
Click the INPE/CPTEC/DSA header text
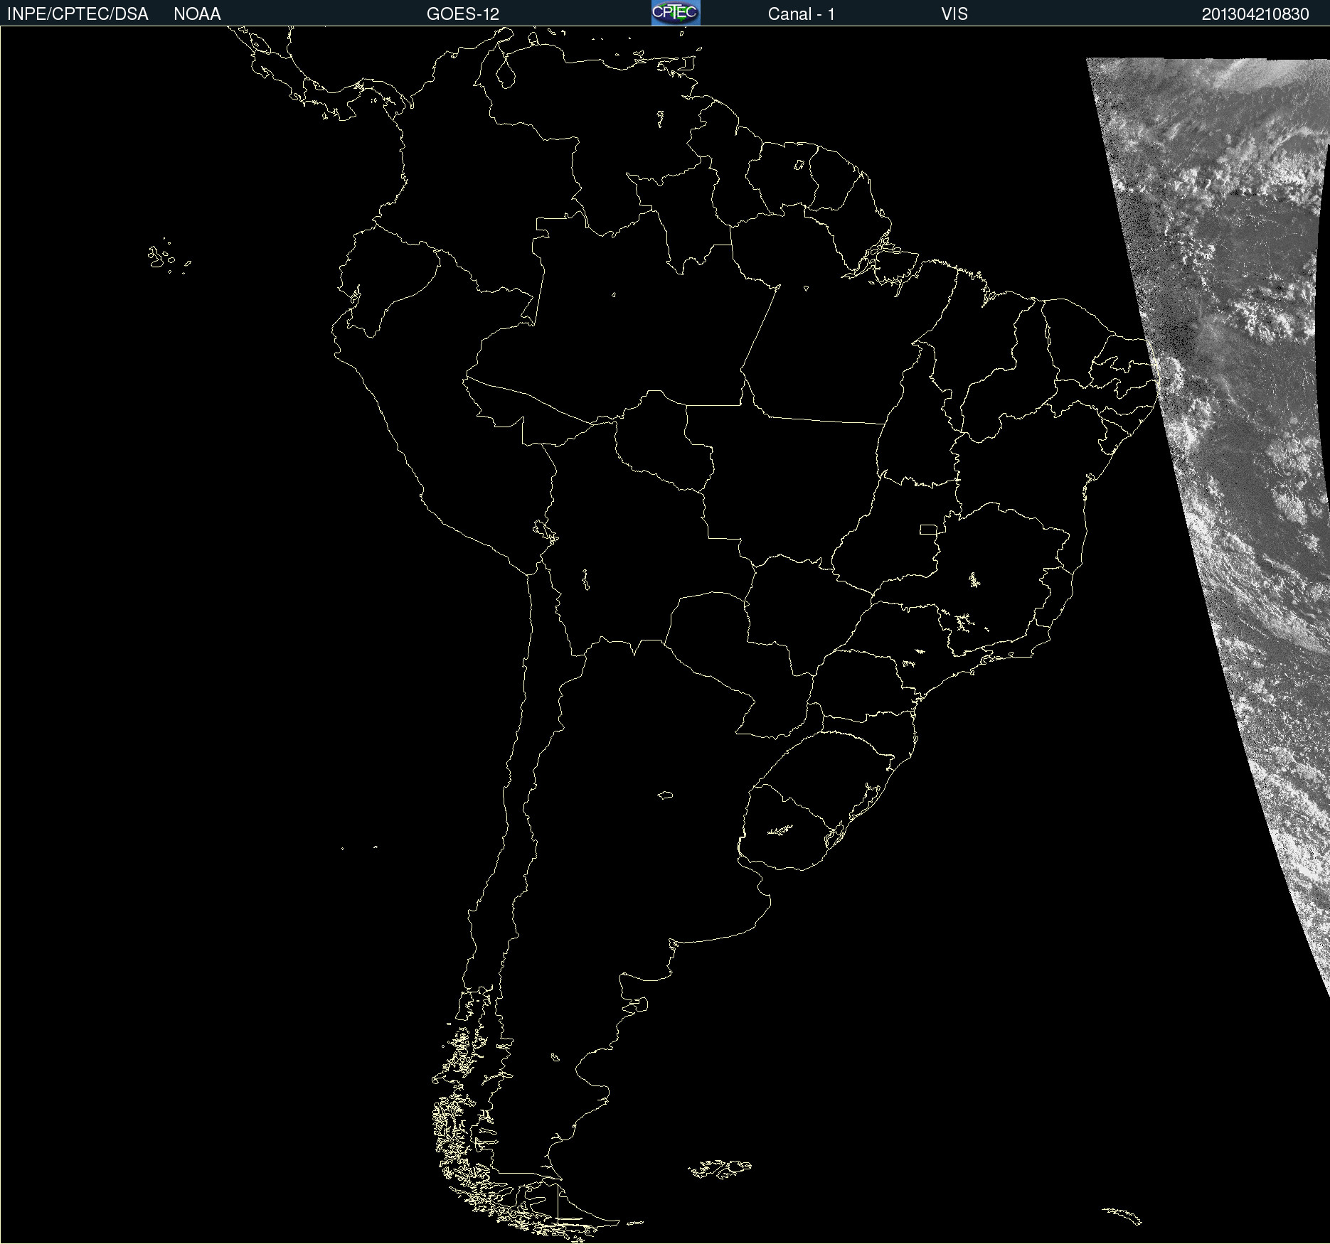click(x=78, y=14)
